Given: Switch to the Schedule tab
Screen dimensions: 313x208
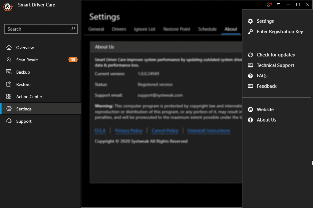Looking at the screenshot, I should coord(207,29).
